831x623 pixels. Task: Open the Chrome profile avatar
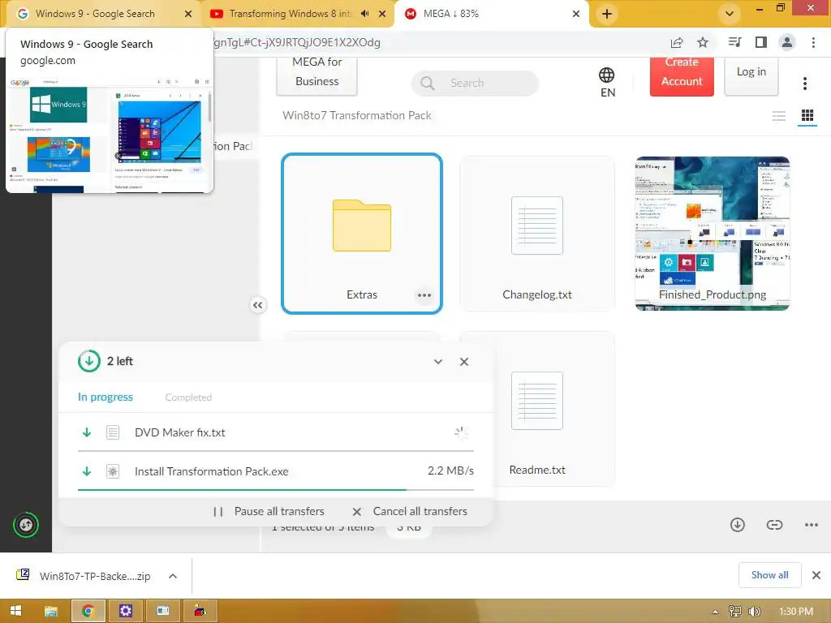[787, 42]
